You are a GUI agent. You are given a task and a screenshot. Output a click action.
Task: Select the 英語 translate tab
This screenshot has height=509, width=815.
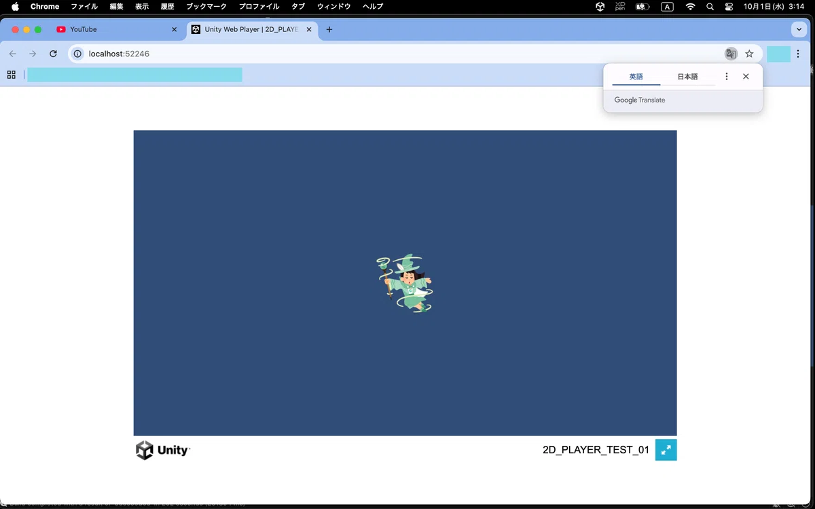coord(636,77)
